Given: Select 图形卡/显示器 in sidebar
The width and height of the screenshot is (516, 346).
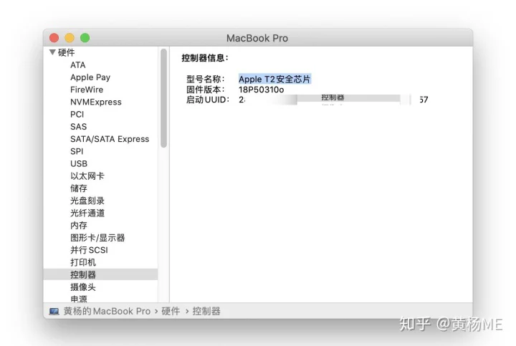Looking at the screenshot, I should [x=97, y=238].
